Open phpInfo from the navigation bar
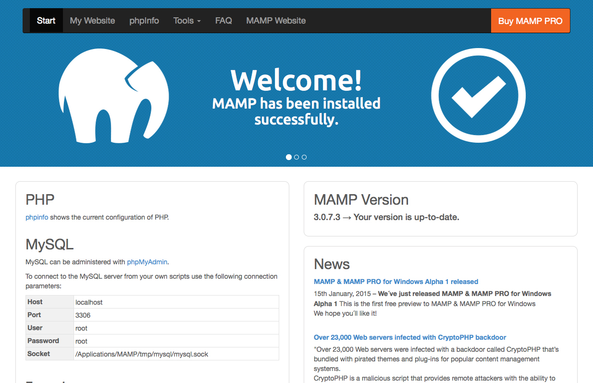Screen dimensions: 593x383 [144, 21]
